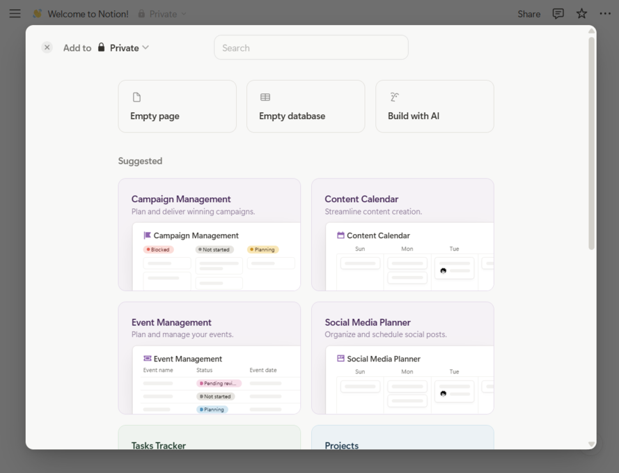
Task: Click the dialog's vertical scrollbar thumb
Action: (x=591, y=144)
